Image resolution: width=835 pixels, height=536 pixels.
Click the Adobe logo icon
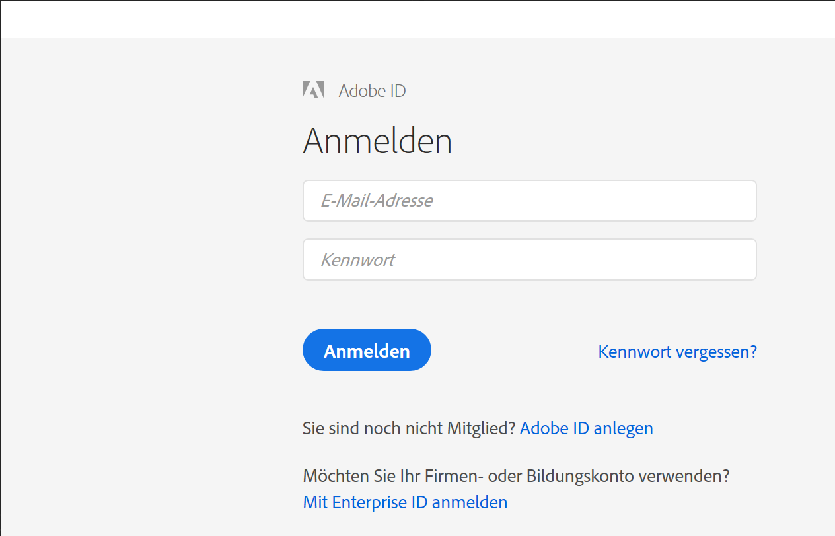click(313, 90)
